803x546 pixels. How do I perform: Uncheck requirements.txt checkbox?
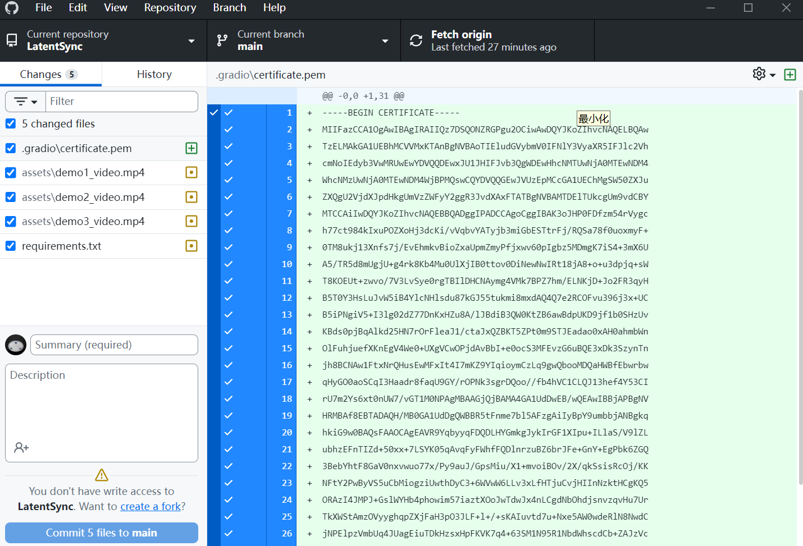[11, 246]
